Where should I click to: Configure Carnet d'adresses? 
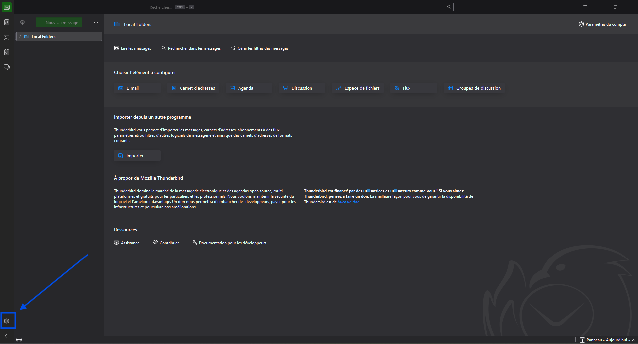click(193, 88)
